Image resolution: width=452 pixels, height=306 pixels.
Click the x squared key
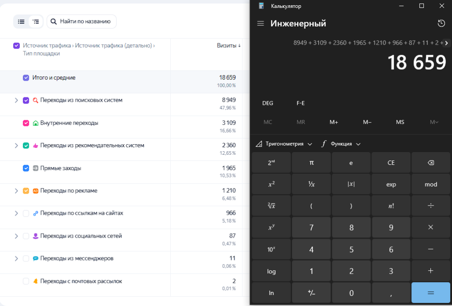coord(271,184)
